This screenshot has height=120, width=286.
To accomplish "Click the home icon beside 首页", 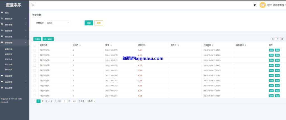I will (2, 12).
